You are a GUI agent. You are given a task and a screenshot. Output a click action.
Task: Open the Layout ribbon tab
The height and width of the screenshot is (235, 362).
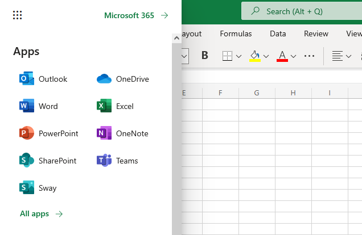[x=192, y=33]
